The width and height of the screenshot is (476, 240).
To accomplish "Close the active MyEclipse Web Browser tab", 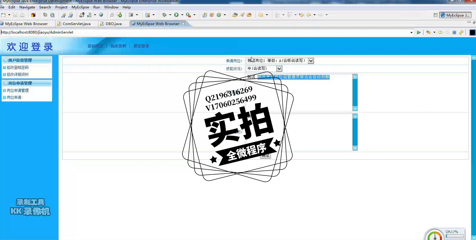I will (x=183, y=24).
